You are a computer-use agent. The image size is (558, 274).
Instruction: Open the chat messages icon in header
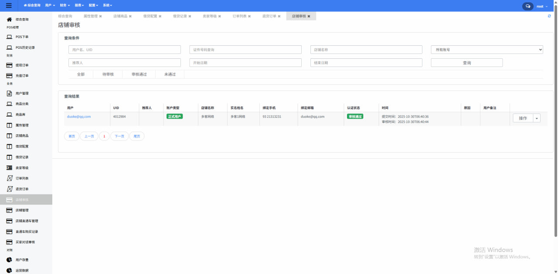pos(528,6)
